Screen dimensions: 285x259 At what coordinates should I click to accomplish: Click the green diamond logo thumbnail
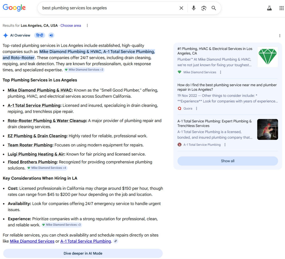(x=267, y=57)
